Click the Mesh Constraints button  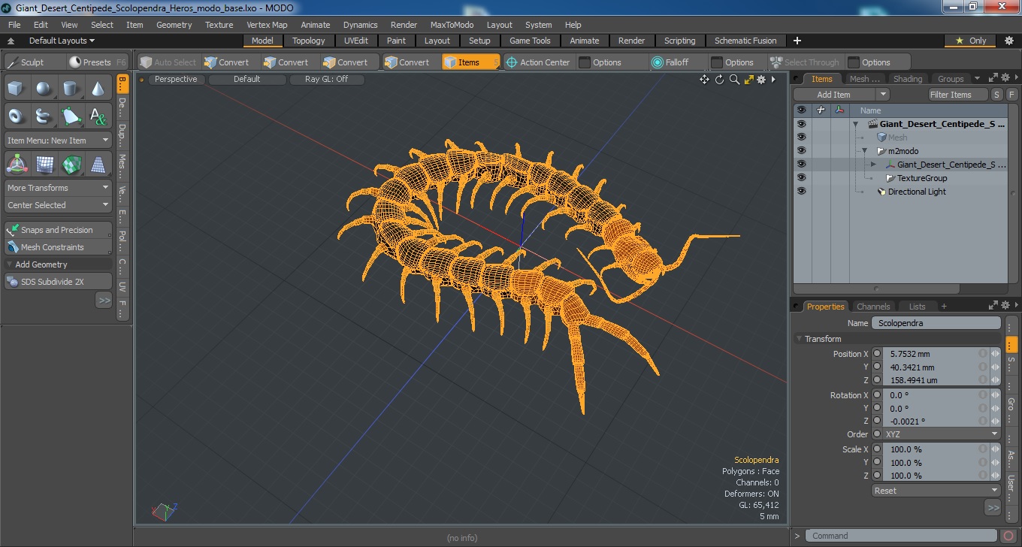[58, 247]
